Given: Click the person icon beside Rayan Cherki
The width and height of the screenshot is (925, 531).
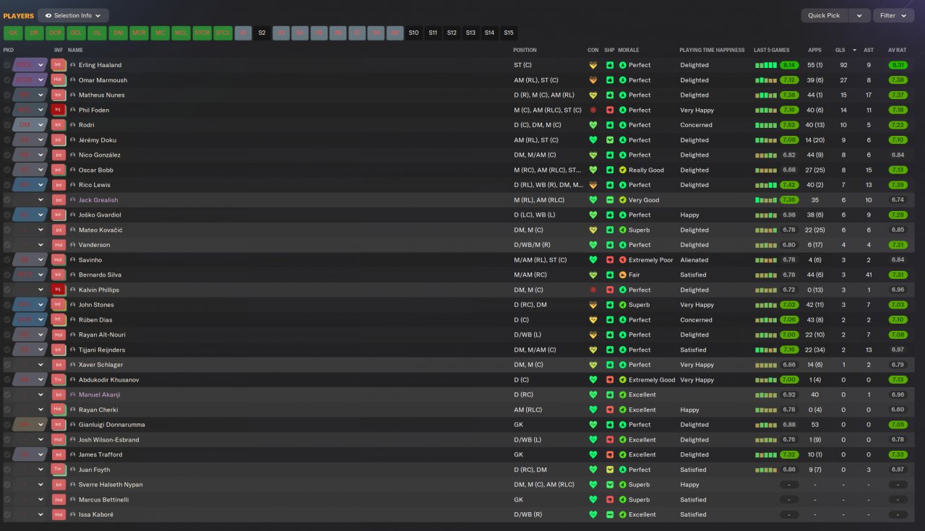Looking at the screenshot, I should coord(73,410).
